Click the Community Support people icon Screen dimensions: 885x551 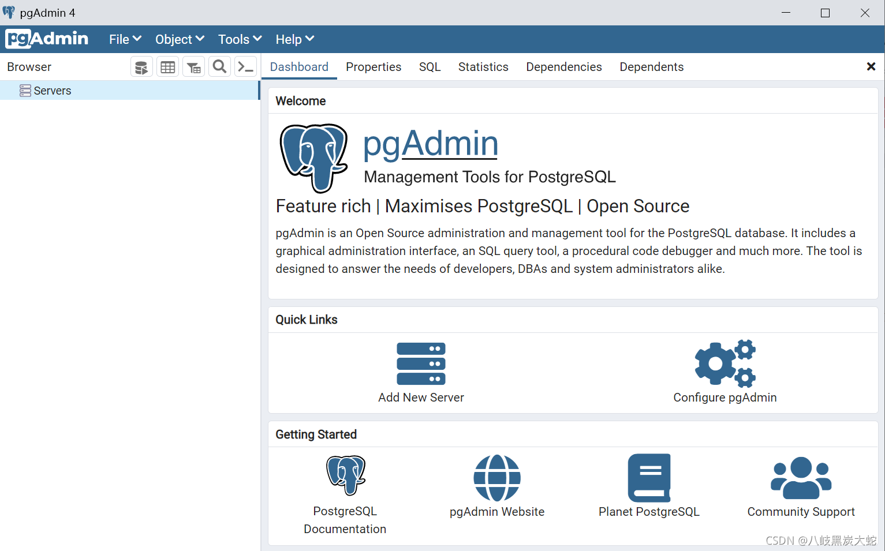pyautogui.click(x=801, y=478)
